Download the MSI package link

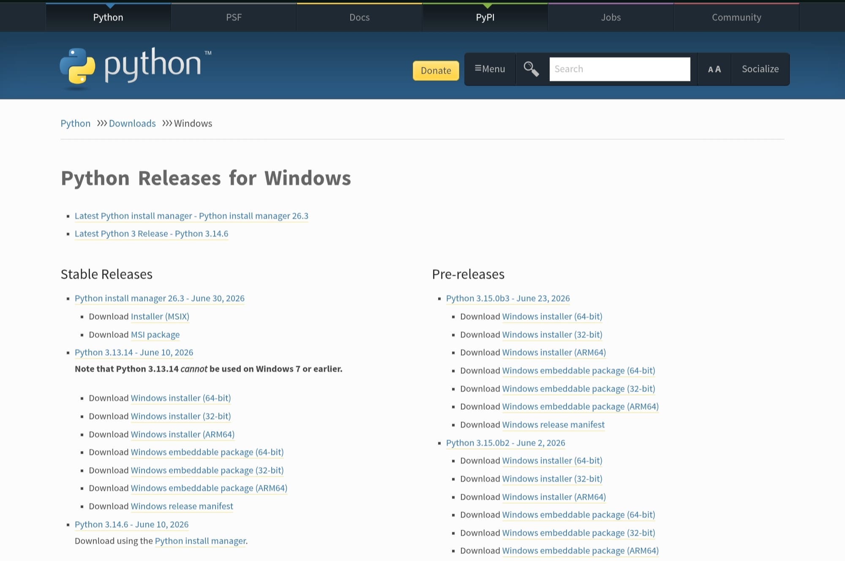(x=155, y=335)
